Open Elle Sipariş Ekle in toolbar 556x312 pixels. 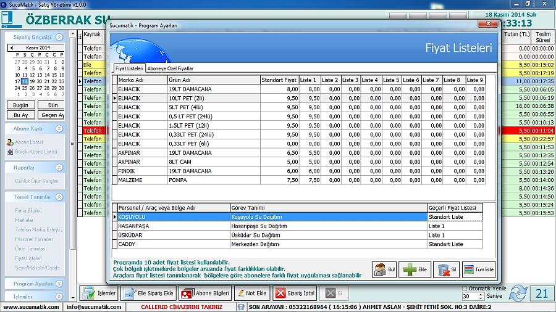pos(148,294)
